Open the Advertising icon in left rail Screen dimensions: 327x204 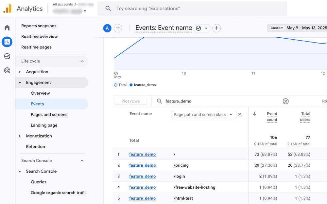coord(7,70)
